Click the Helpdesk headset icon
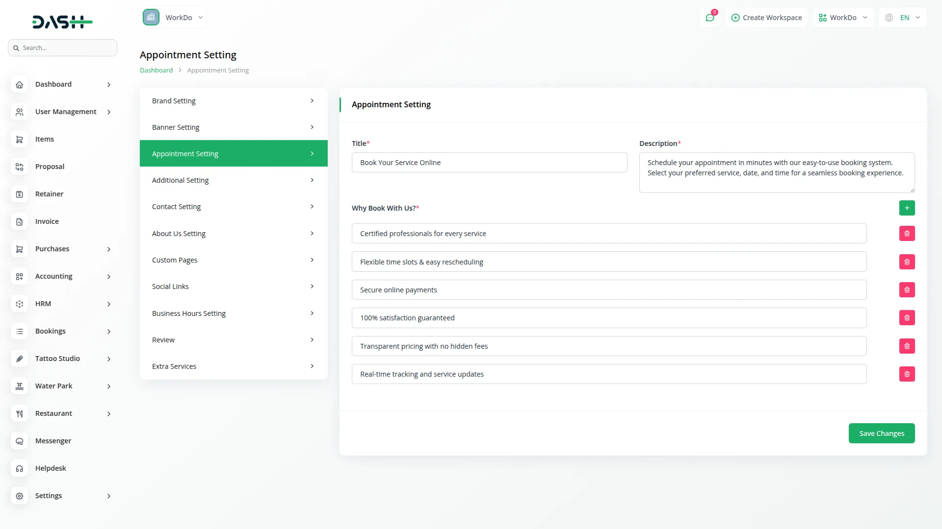 (19, 468)
